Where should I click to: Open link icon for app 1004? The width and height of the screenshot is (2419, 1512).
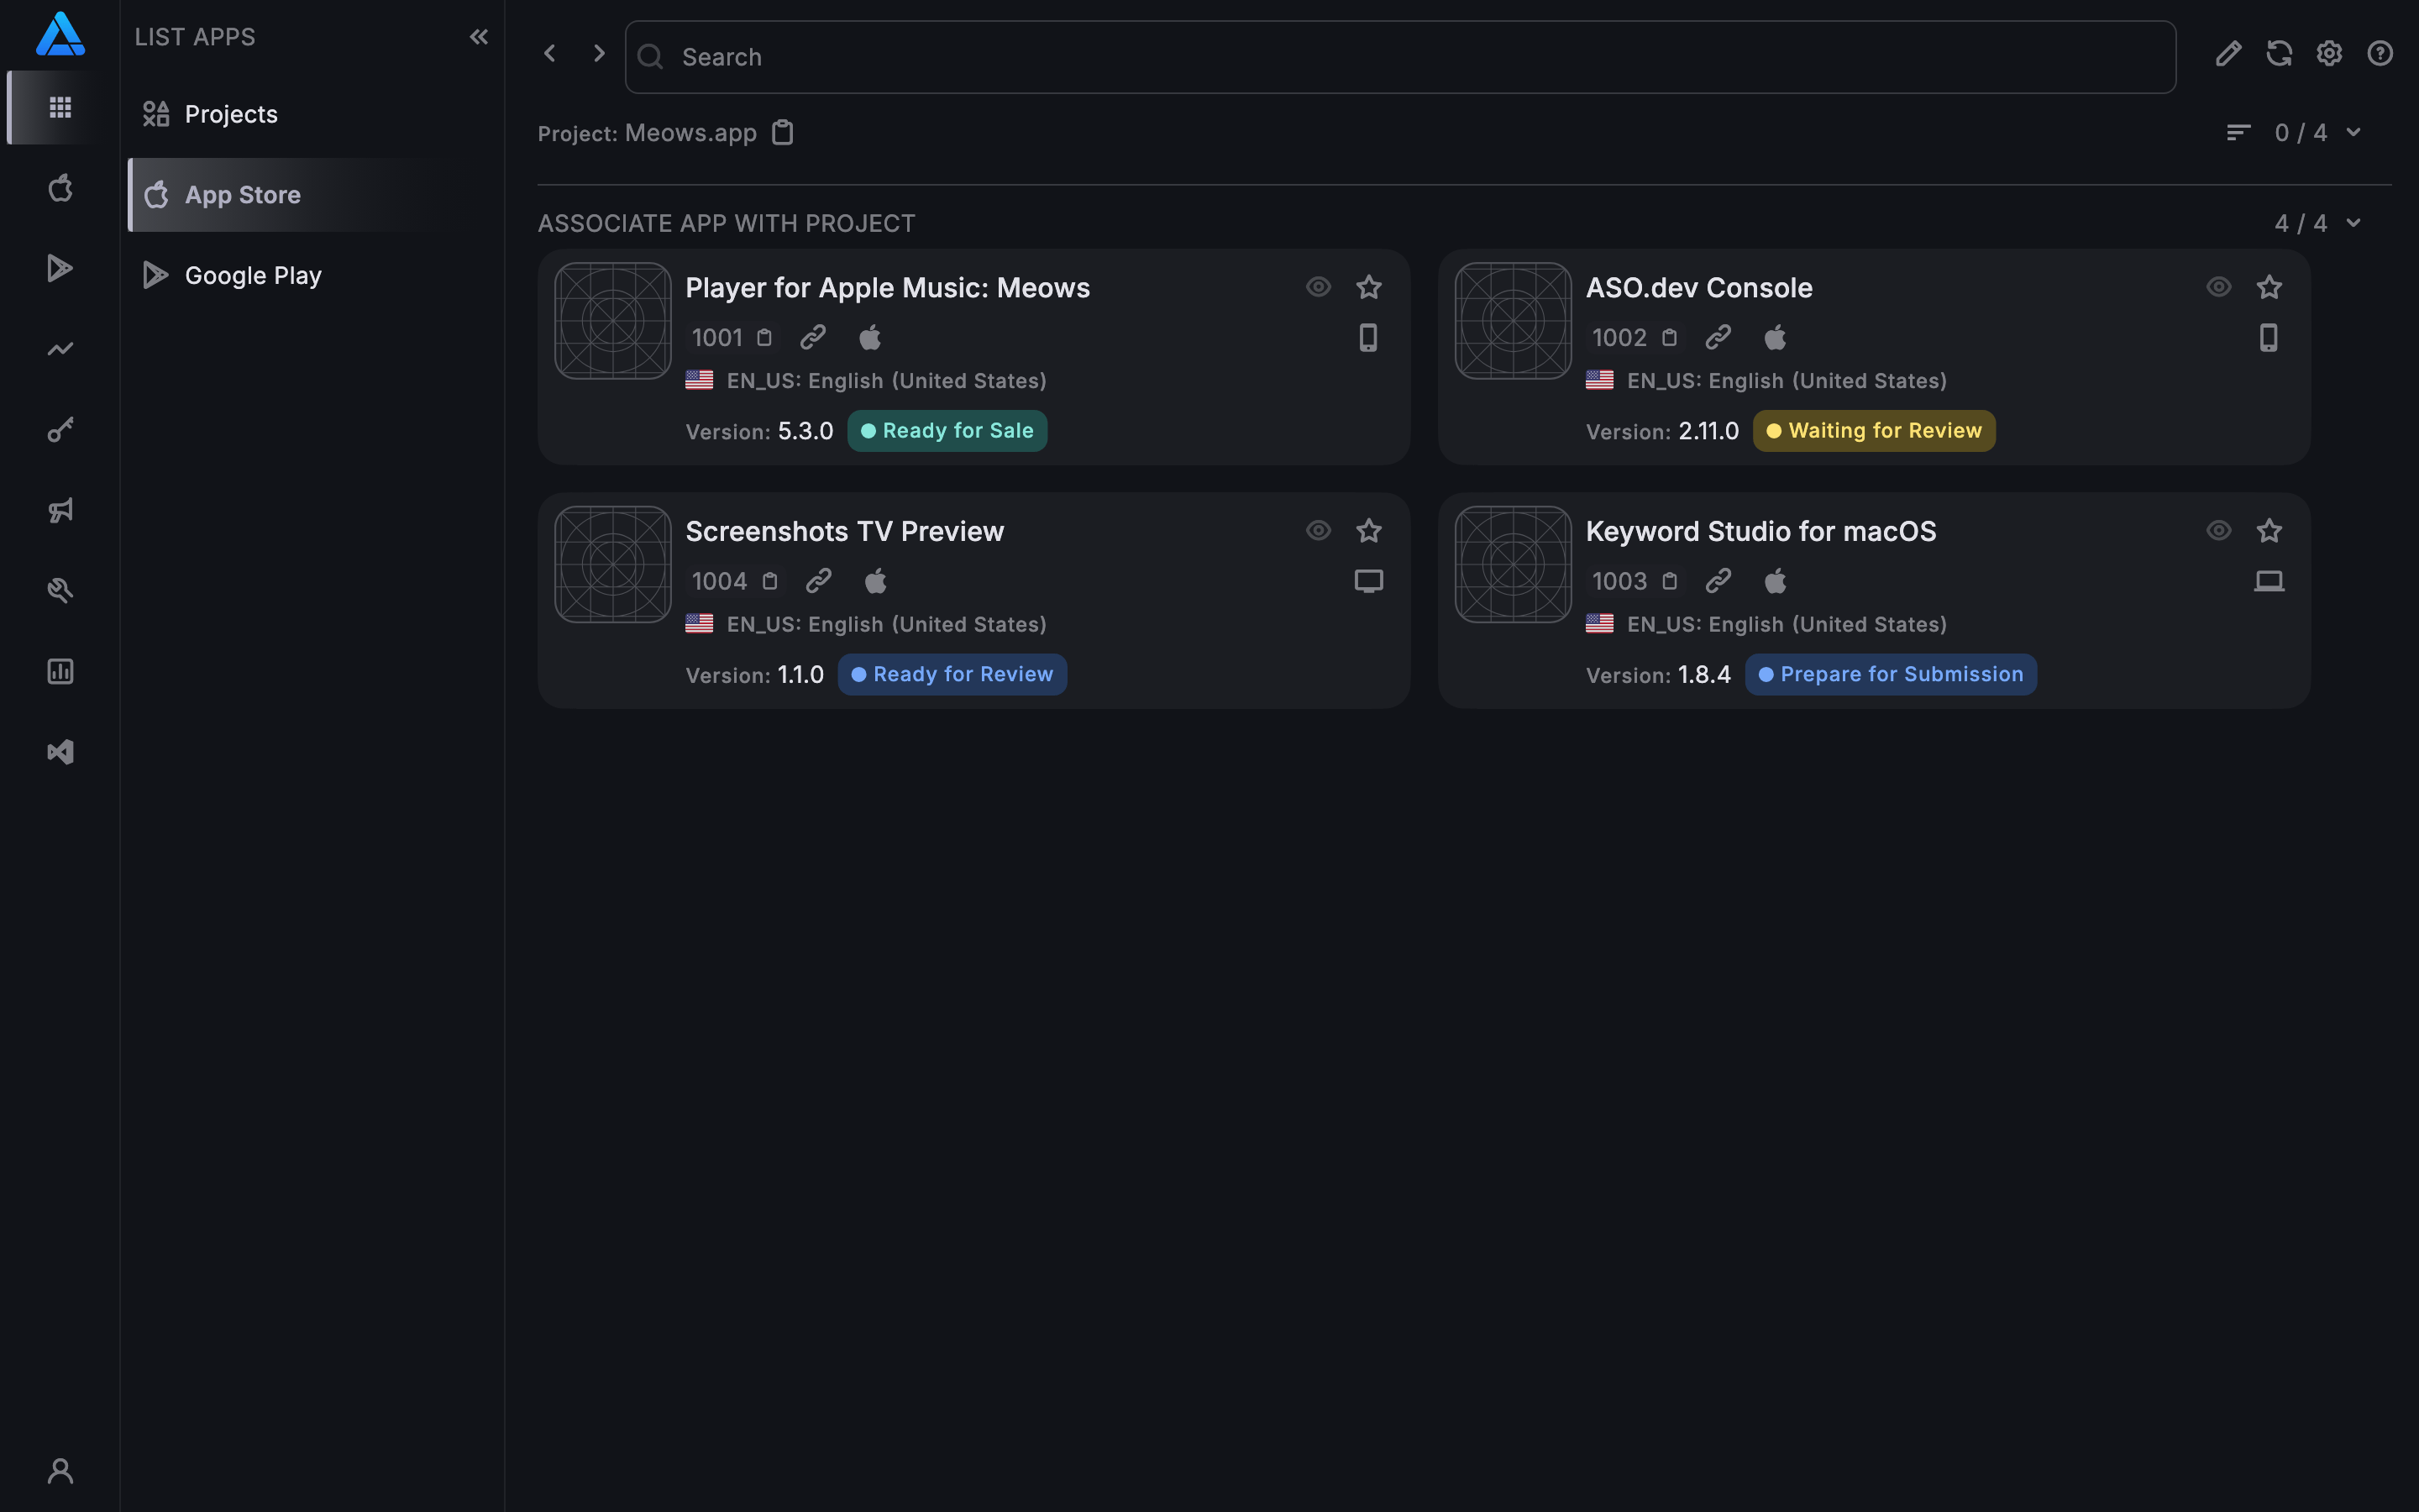click(x=819, y=580)
